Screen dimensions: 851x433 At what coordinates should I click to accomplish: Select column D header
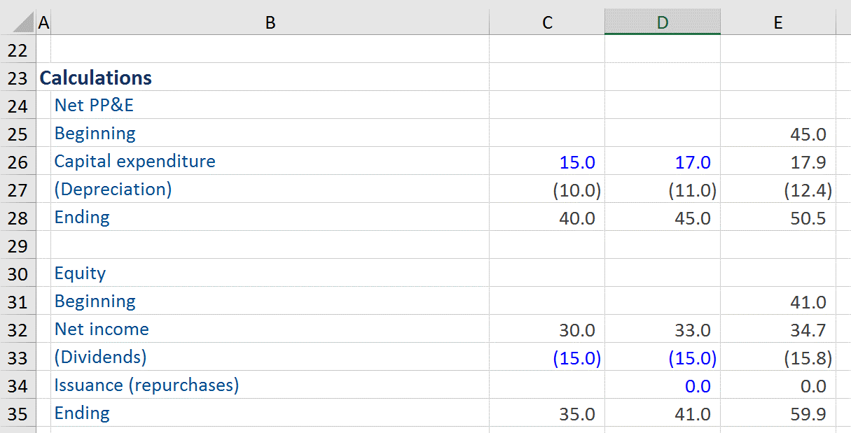coord(663,22)
